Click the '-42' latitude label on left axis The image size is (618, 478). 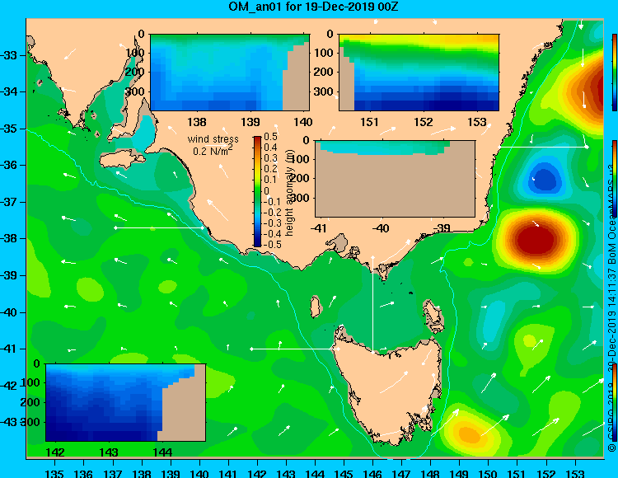point(9,386)
